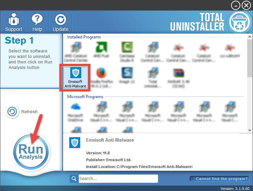253x191 pixels.
Task: Click the scrollbar up arrow
Action: [x=250, y=37]
